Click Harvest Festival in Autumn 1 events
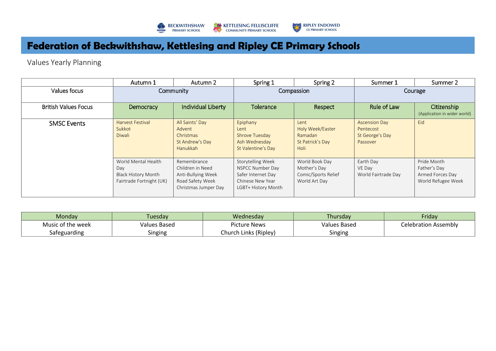 click(x=133, y=122)
